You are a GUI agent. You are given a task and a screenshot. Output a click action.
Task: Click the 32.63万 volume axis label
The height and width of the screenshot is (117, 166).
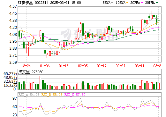[10, 81]
